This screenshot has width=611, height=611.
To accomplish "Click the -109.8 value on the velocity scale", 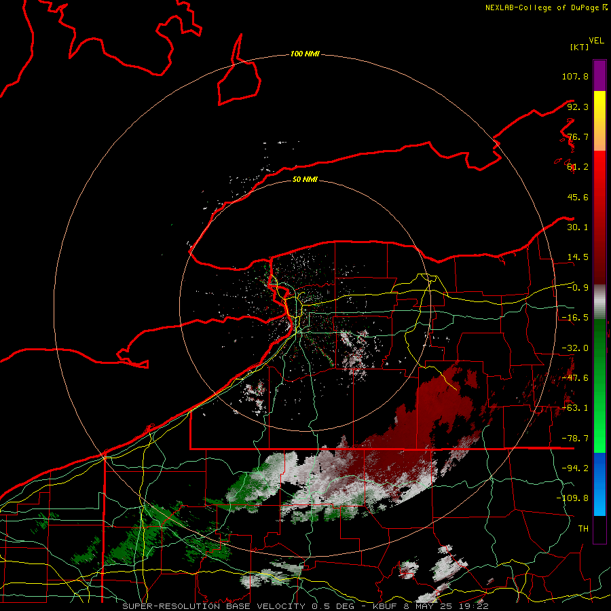I will point(572,498).
